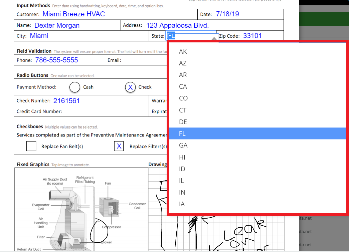349x252 pixels.
Task: Tick the Replace Fan Belt(s) checkbox
Action: point(31,146)
